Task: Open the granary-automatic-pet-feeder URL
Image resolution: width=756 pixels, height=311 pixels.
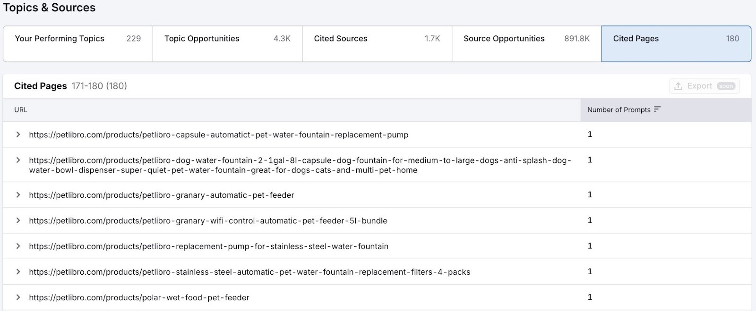Action: [161, 195]
